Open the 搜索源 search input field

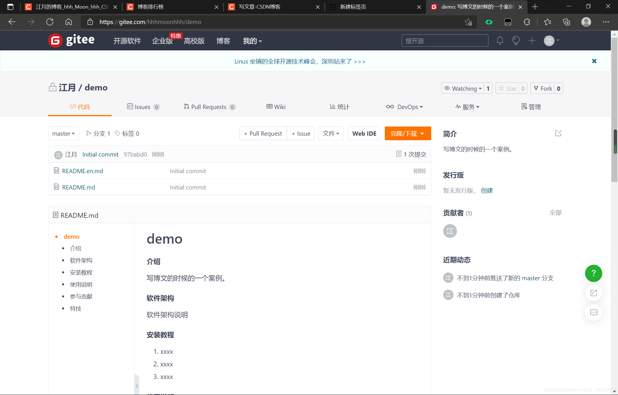(445, 41)
